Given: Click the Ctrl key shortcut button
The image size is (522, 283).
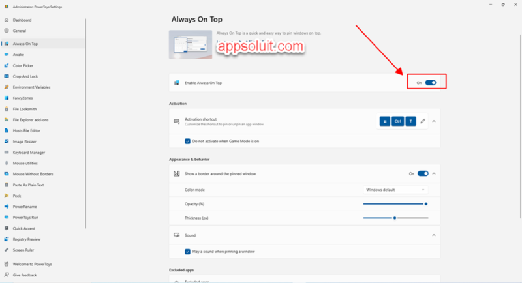Looking at the screenshot, I should tap(398, 121).
